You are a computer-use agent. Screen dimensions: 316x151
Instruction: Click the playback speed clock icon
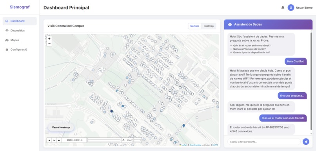click(x=123, y=140)
